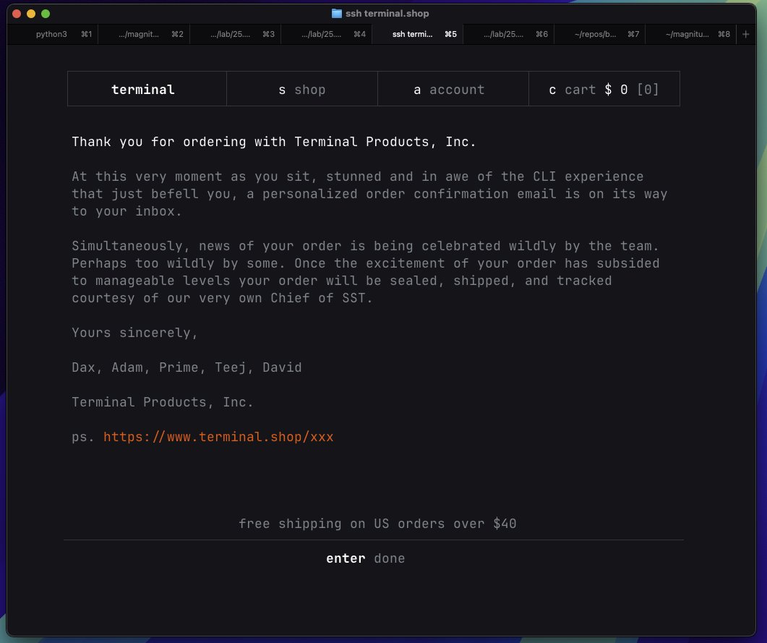The height and width of the screenshot is (643, 767).
Task: Maximize the window with green button
Action: coord(46,14)
